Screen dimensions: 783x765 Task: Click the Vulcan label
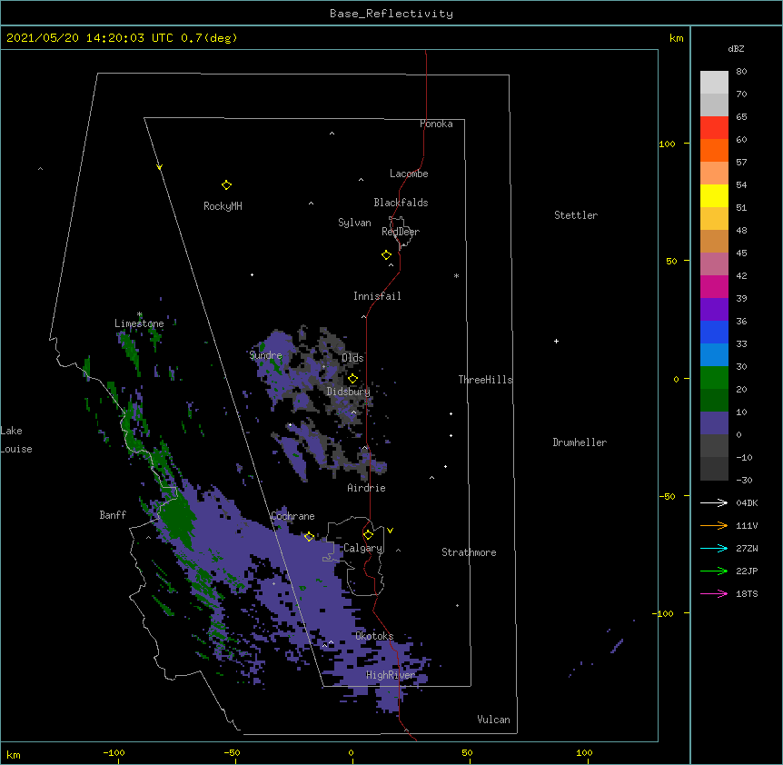coord(493,720)
